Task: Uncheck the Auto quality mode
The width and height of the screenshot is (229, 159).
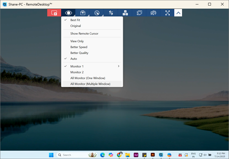Action: click(74, 59)
